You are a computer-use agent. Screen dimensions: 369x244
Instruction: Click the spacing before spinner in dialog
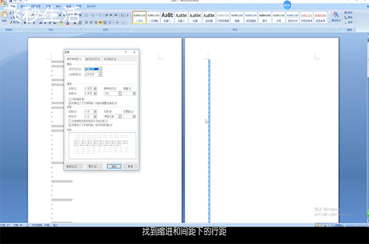pyautogui.click(x=95, y=112)
